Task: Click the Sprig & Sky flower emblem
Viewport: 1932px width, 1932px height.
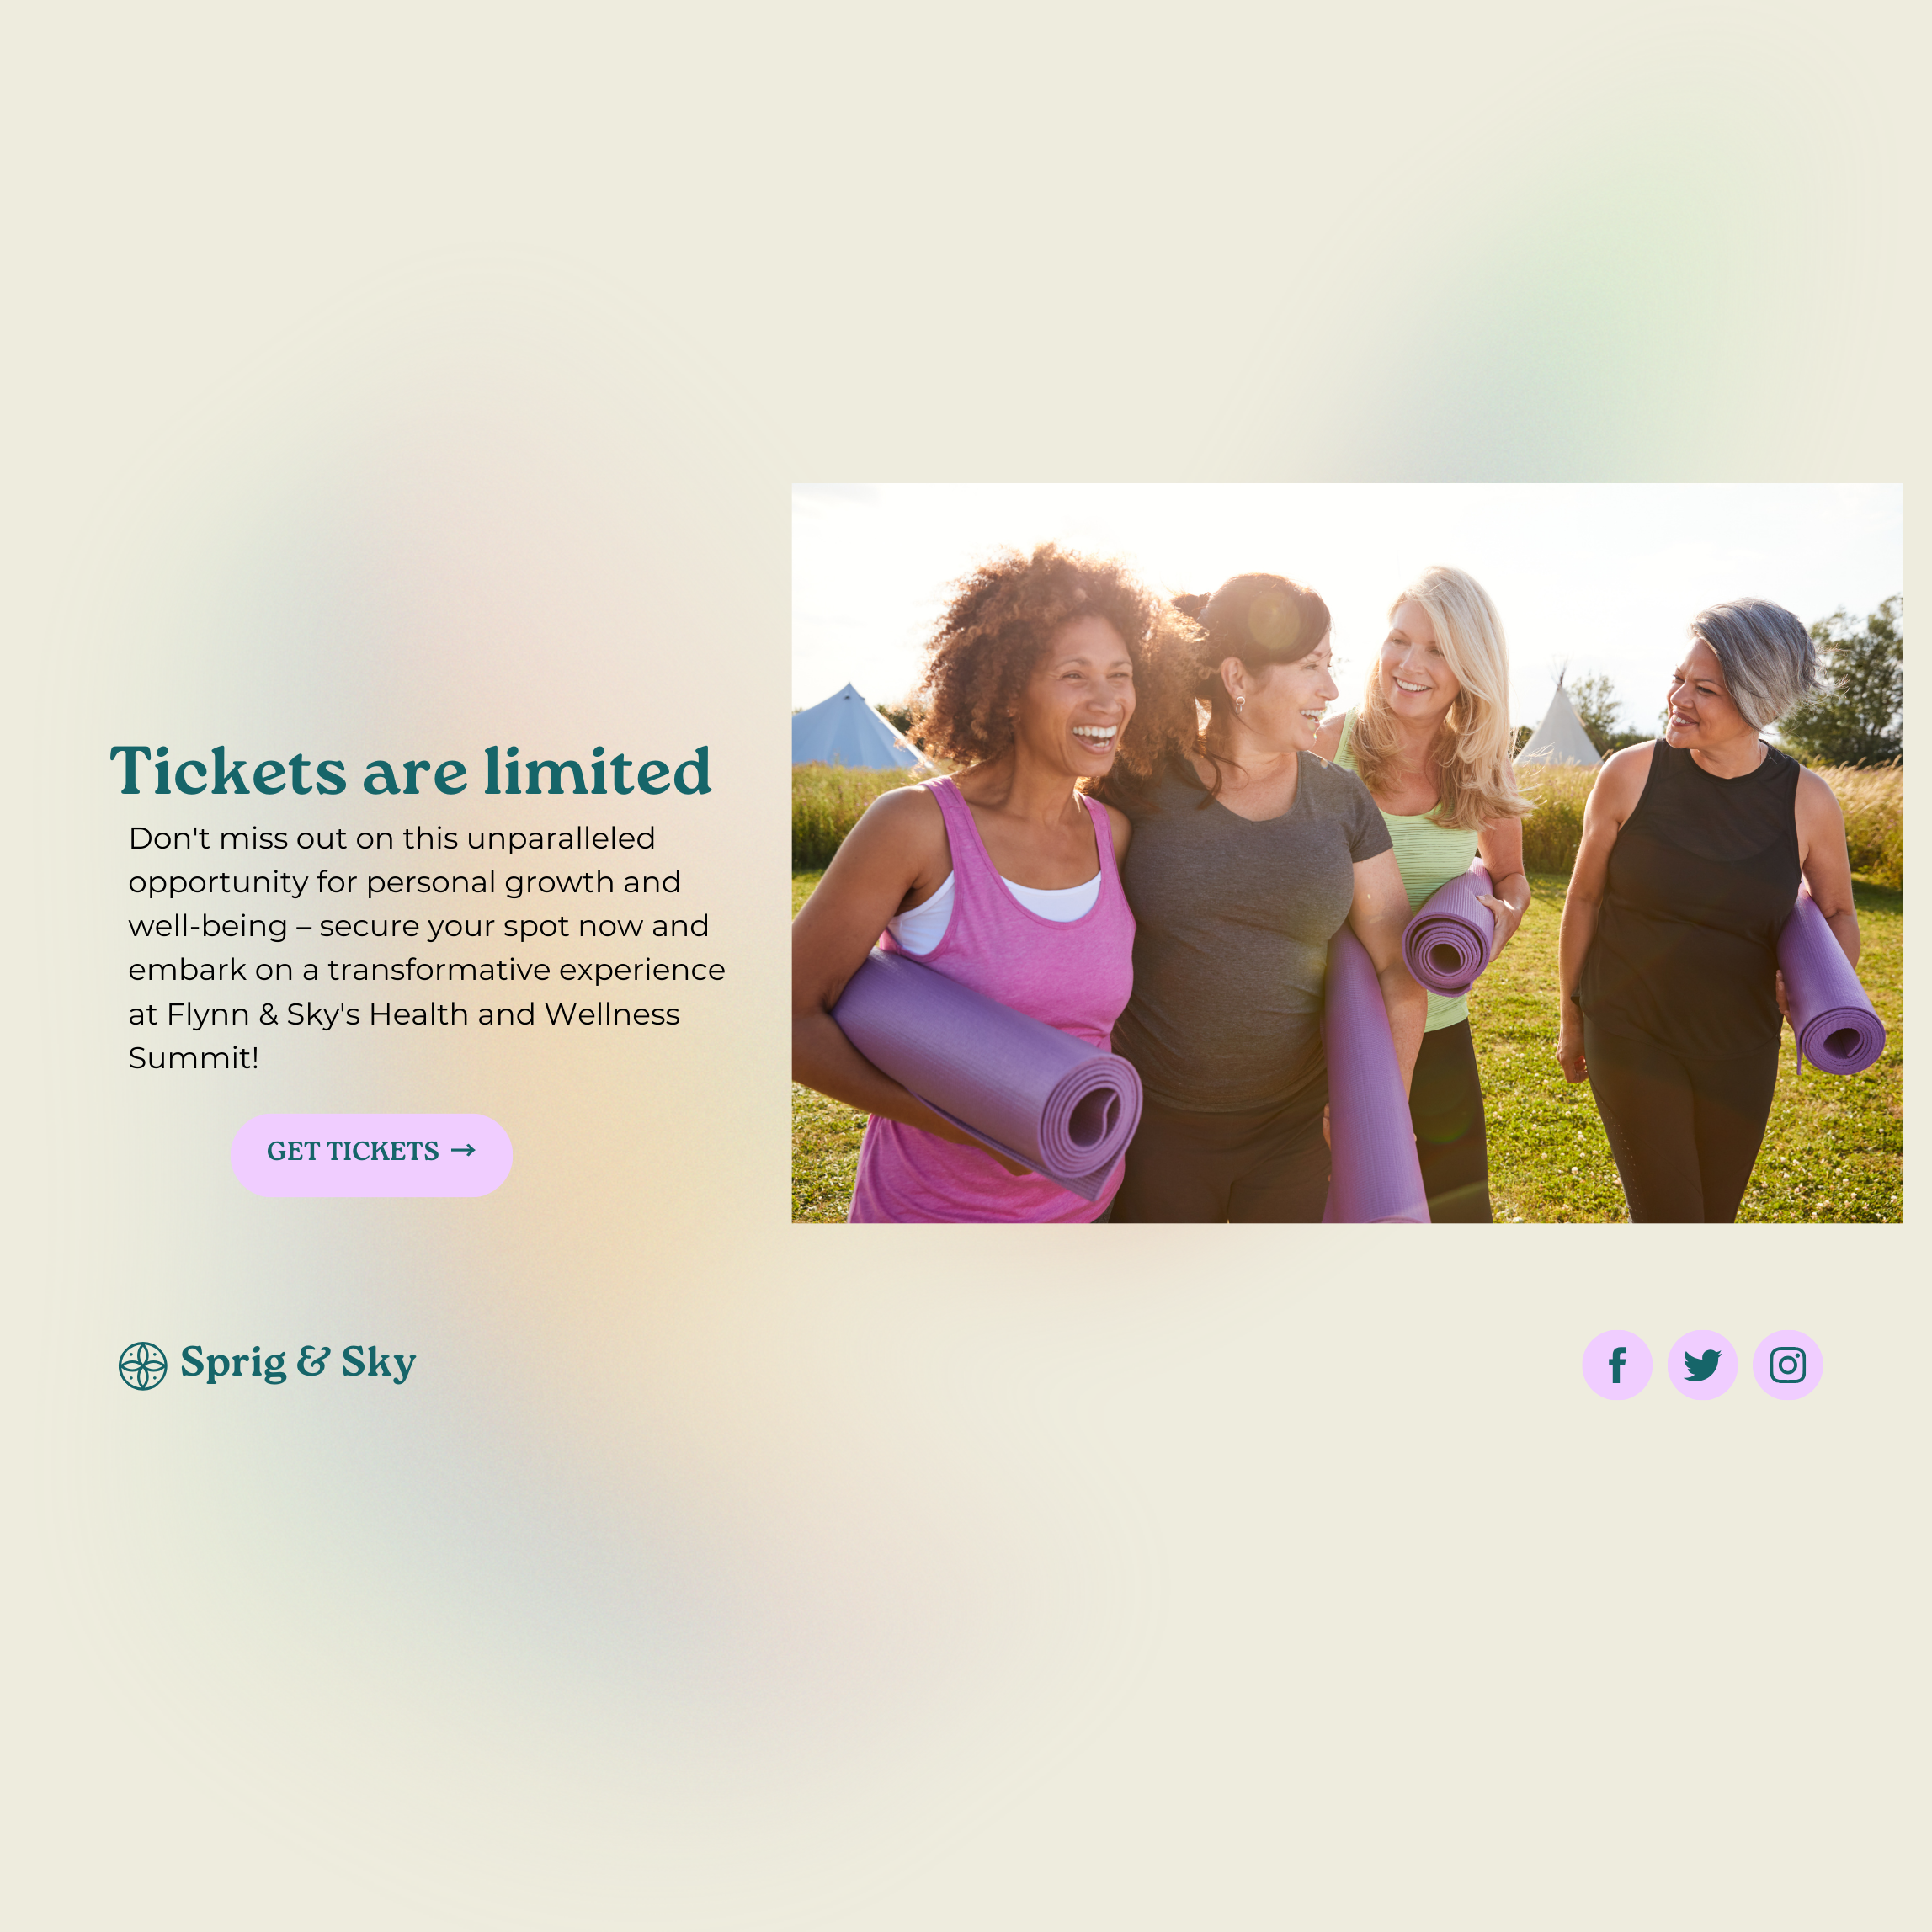Action: click(x=143, y=1366)
